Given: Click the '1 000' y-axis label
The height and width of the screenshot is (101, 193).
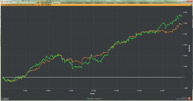Looking at the screenshot, I should click(185, 67).
